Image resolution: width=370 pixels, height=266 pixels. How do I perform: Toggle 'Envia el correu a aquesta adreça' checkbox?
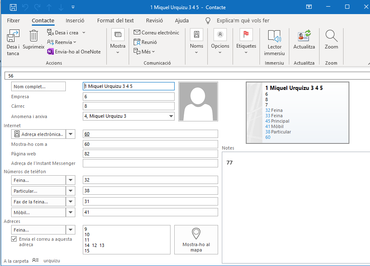tap(14, 239)
